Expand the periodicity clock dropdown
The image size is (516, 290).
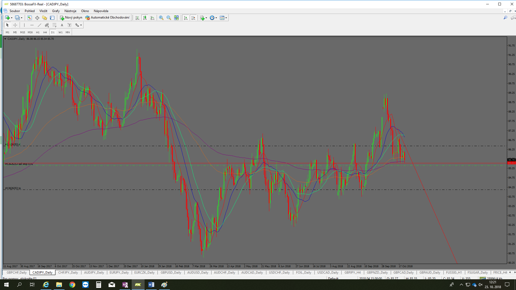216,18
